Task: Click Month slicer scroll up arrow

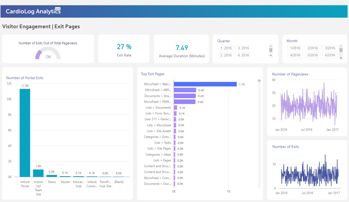Action: tap(341, 46)
